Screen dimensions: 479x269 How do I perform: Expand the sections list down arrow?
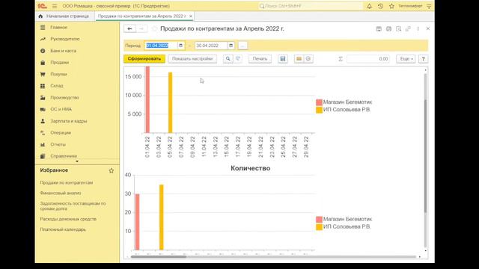[77, 161]
